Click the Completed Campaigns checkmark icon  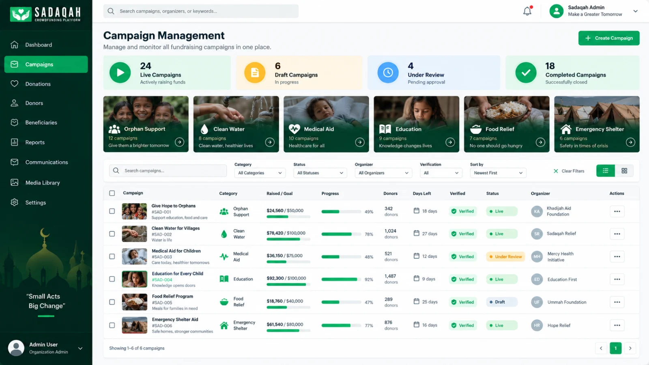click(x=526, y=73)
